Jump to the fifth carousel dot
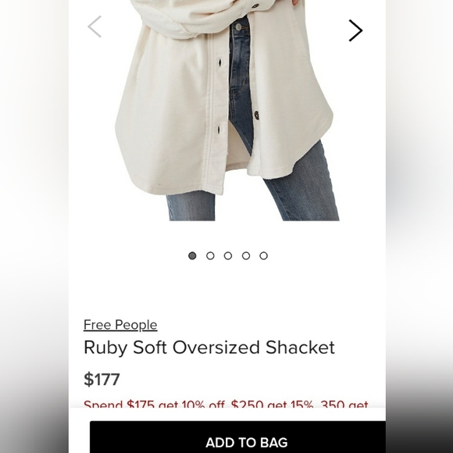The width and height of the screenshot is (453, 453). click(x=263, y=255)
